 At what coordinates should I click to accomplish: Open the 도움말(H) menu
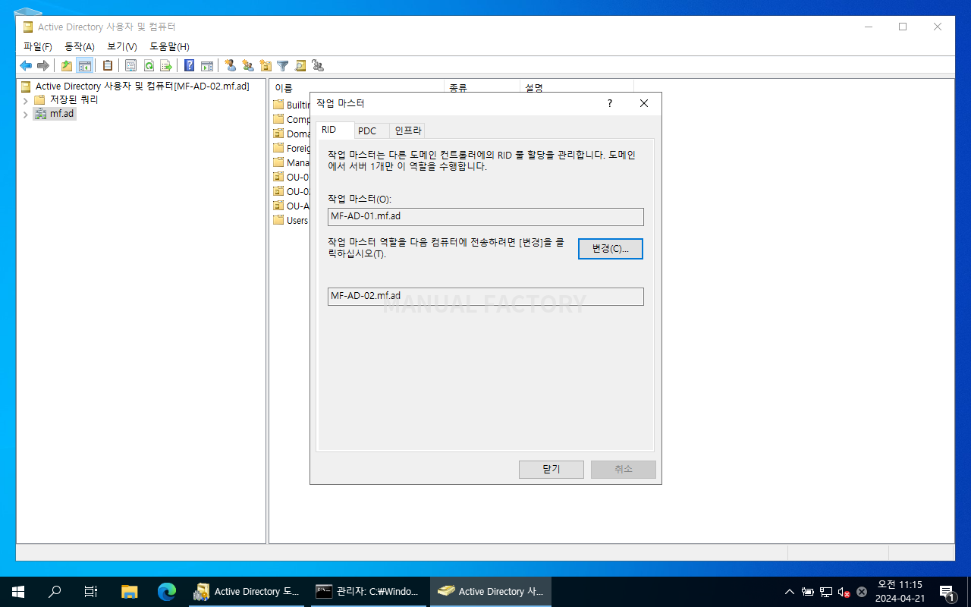[169, 47]
